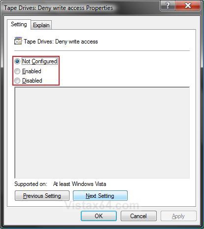Close the Properties dialog with the X button
Viewport: 204px width, 229px height.
(188, 5)
